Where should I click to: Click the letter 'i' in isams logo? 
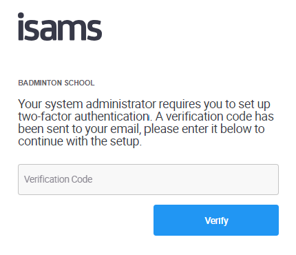click(x=21, y=27)
